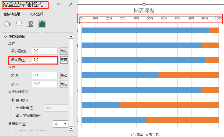
Task: Click the 小(I) minor unit field
Action: [x=45, y=84]
